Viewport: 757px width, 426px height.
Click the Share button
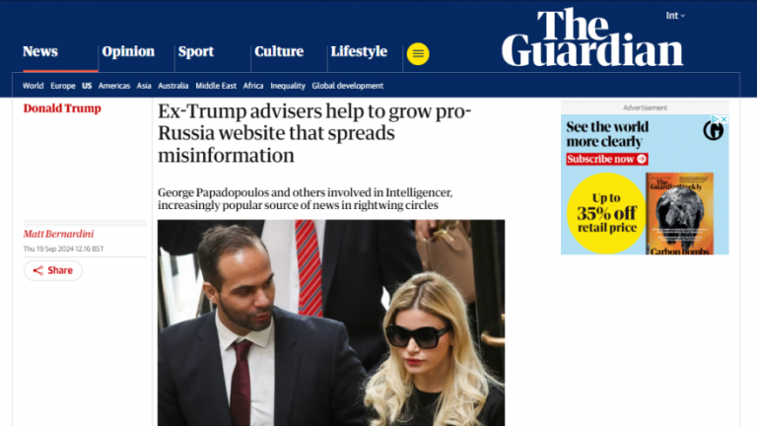click(x=53, y=270)
